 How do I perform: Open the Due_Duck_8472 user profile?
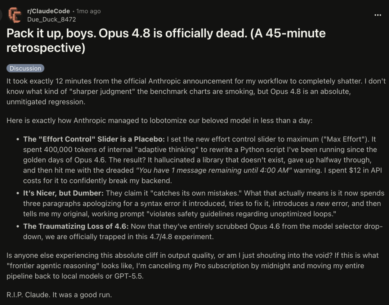pos(52,19)
